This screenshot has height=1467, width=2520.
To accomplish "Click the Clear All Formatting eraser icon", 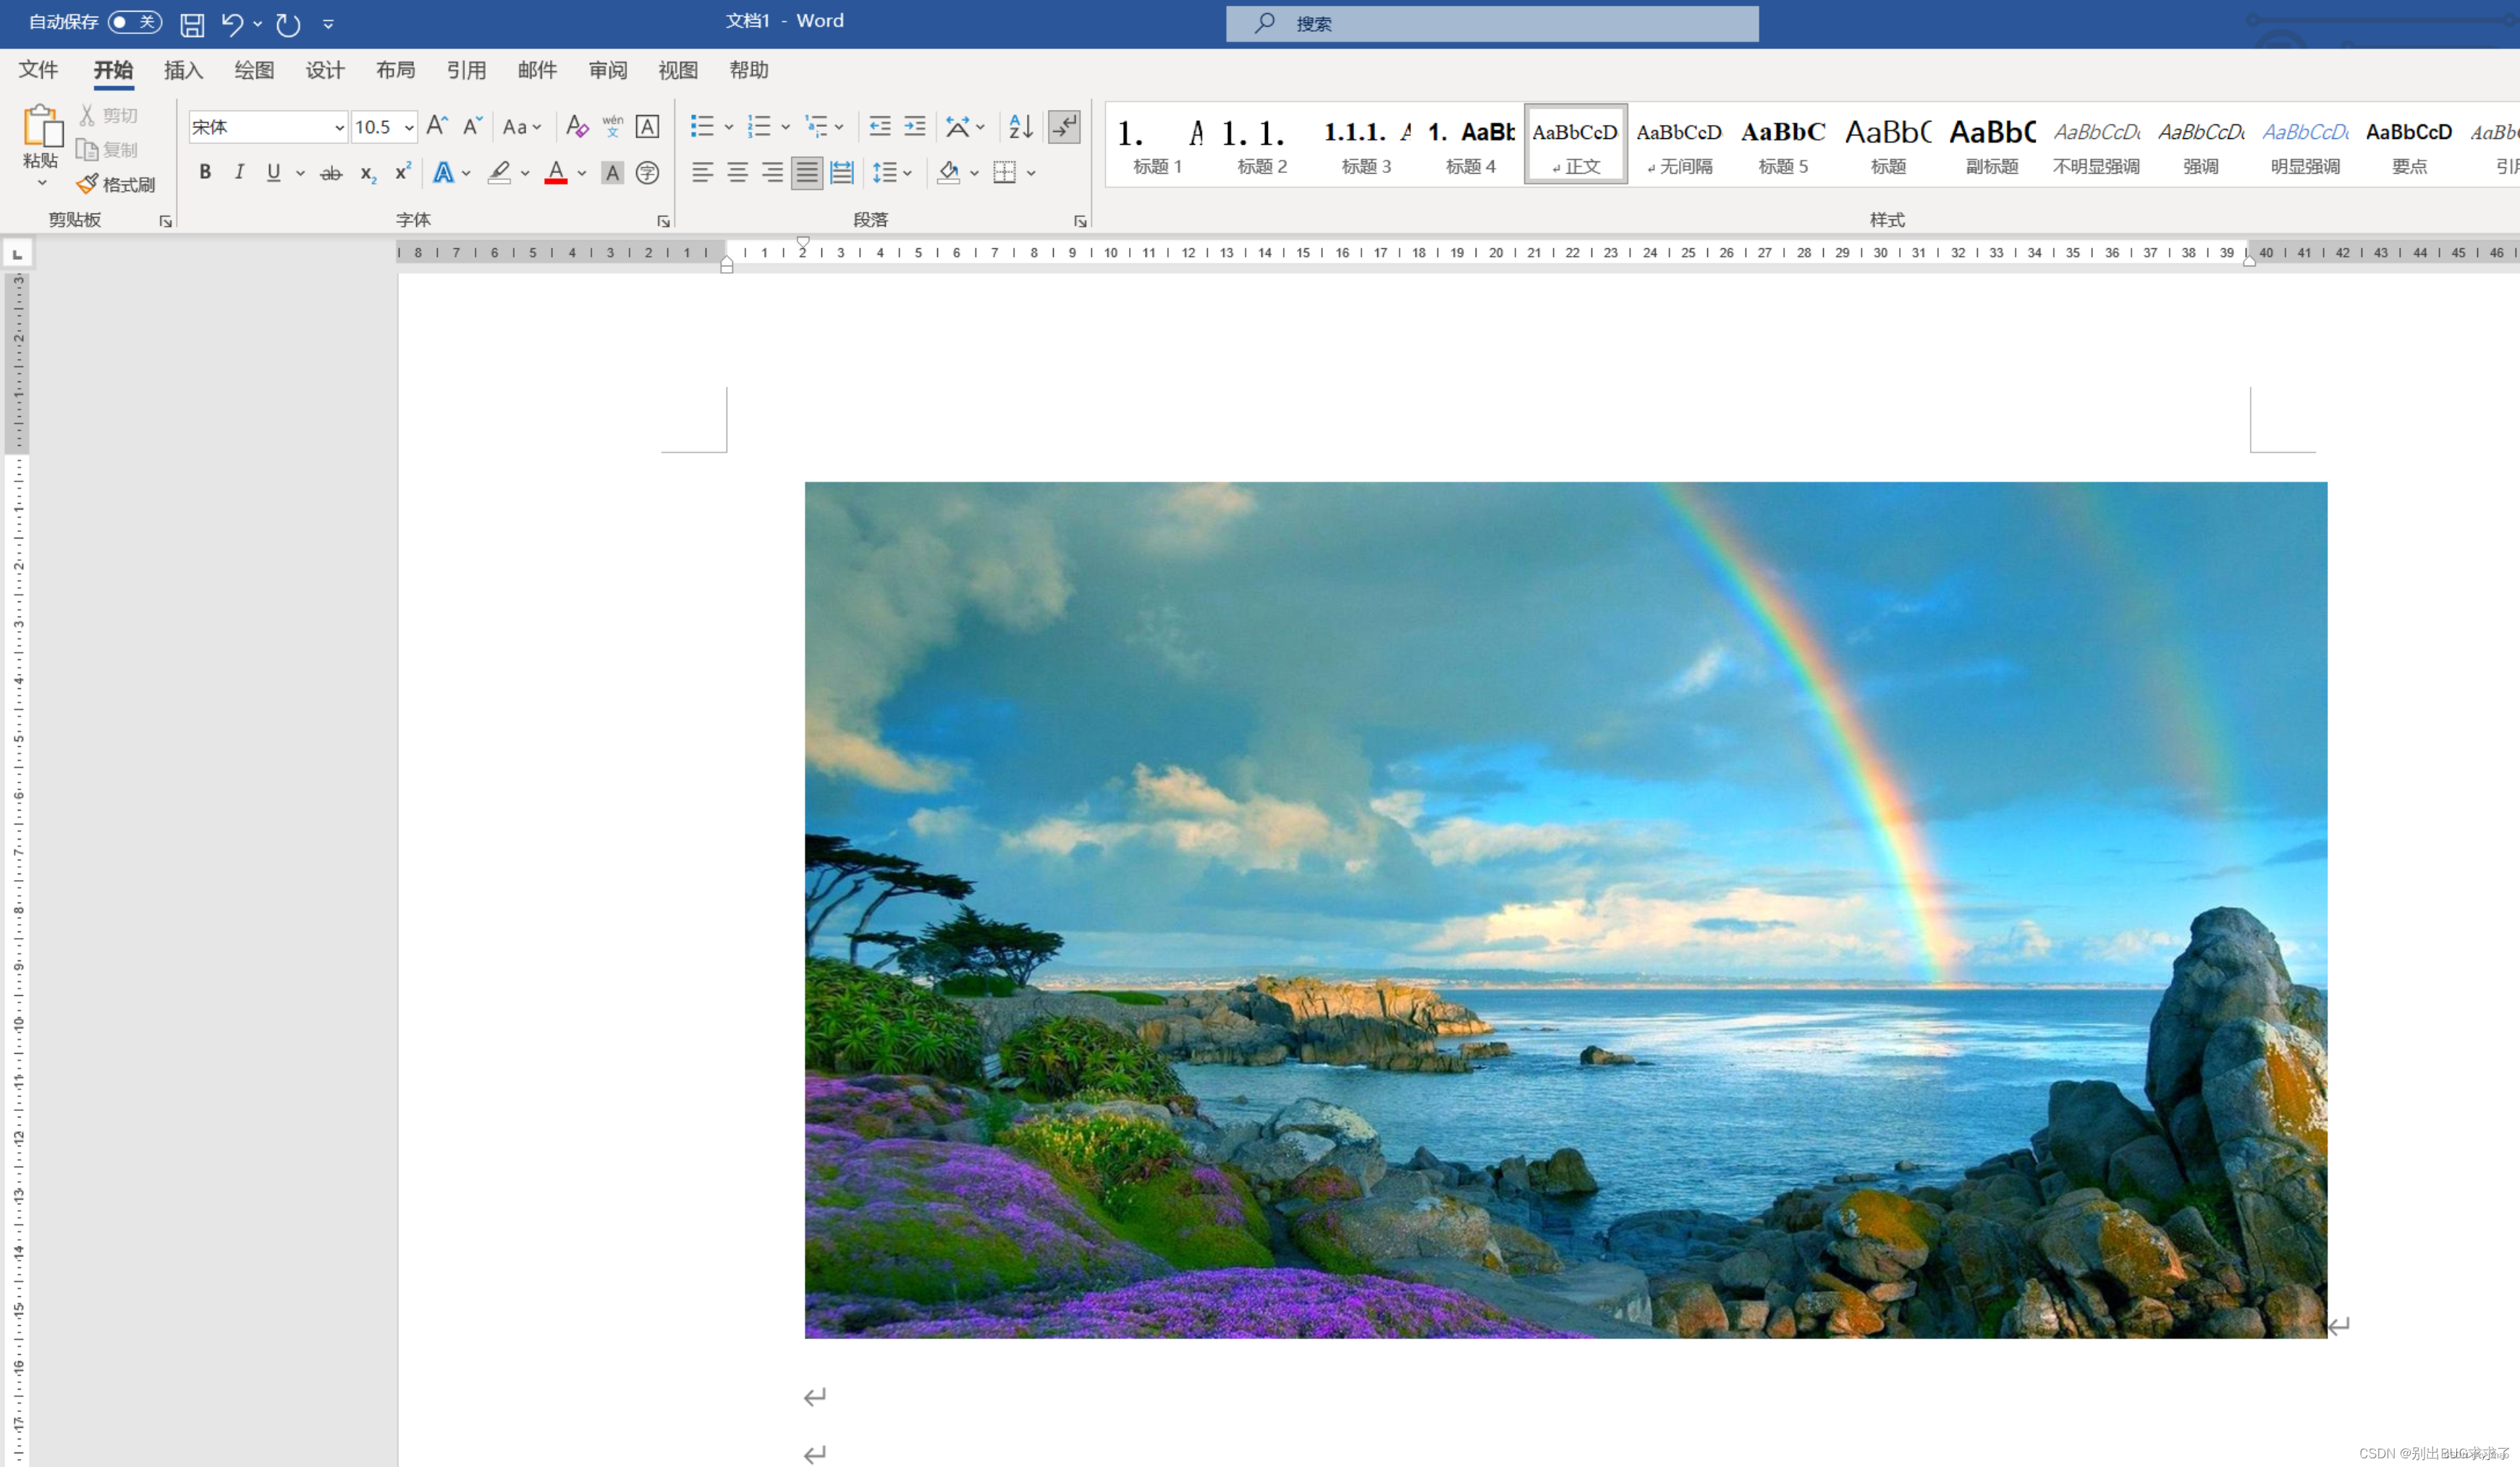I will coord(577,127).
